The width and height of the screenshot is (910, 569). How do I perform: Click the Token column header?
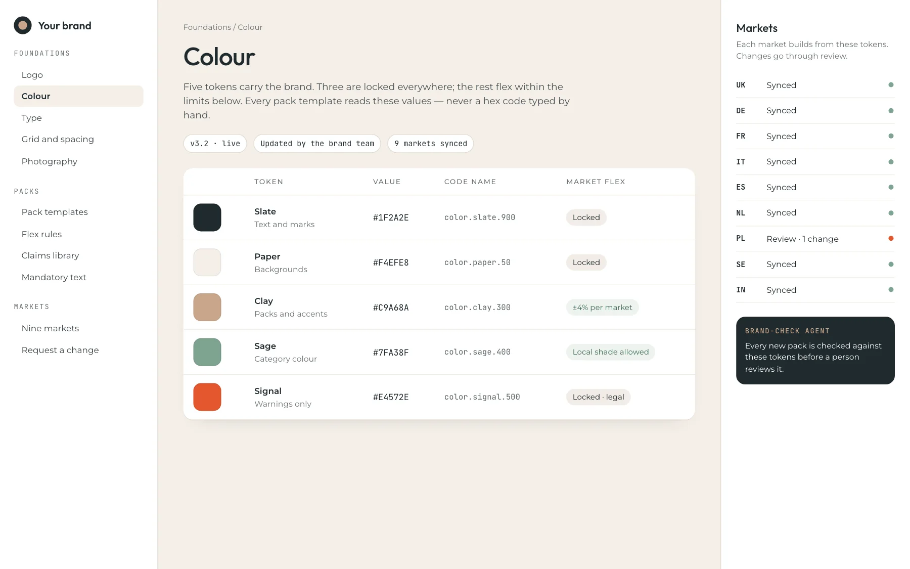268,182
